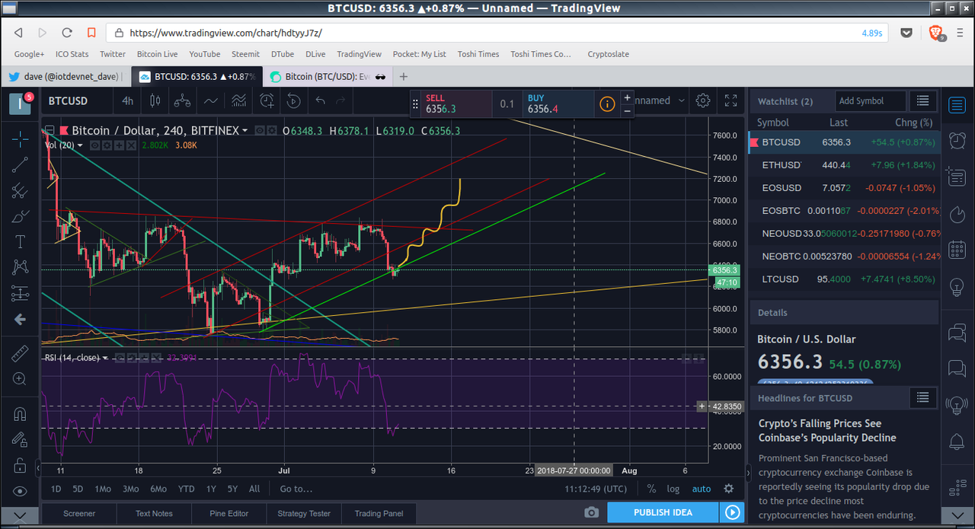The height and width of the screenshot is (529, 975).
Task: Open the indicators menu
Action: click(x=210, y=100)
